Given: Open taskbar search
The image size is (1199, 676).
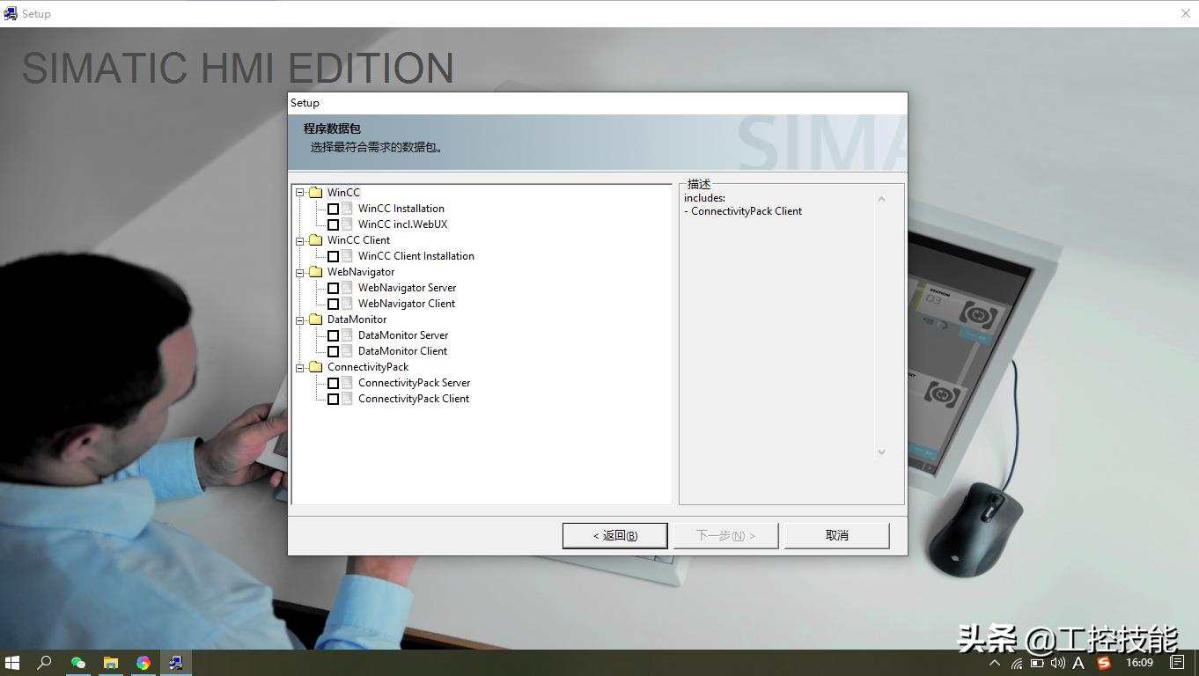Looking at the screenshot, I should (44, 663).
